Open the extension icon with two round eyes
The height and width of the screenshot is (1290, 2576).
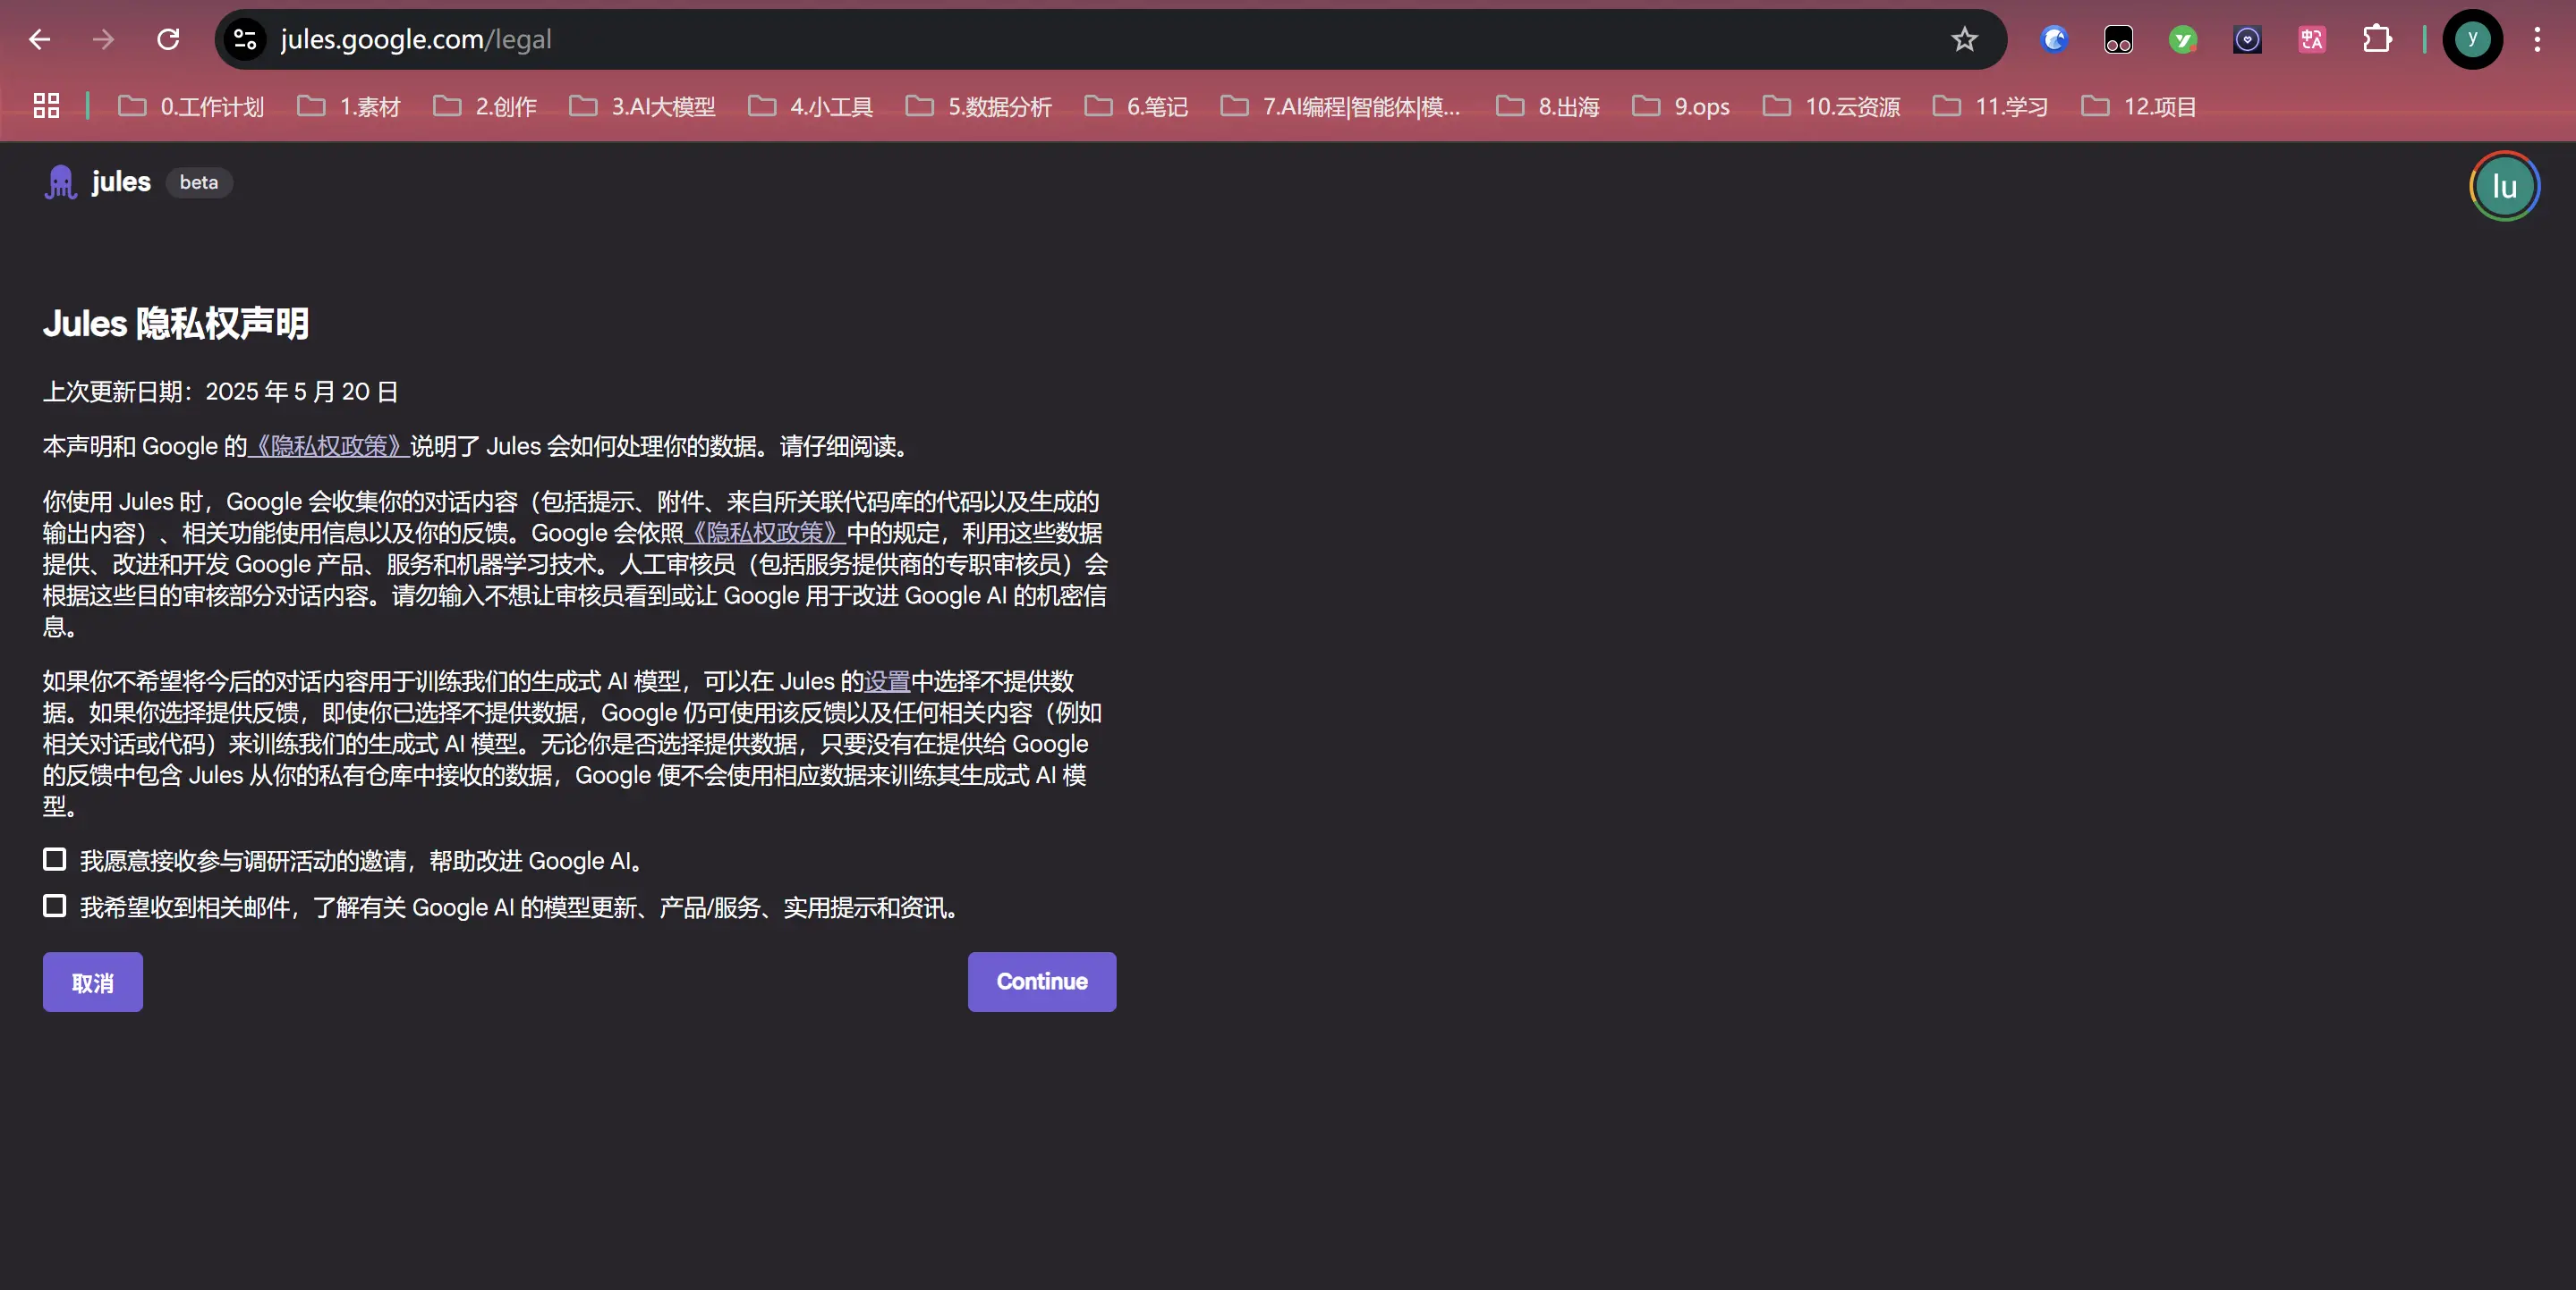(x=2118, y=39)
